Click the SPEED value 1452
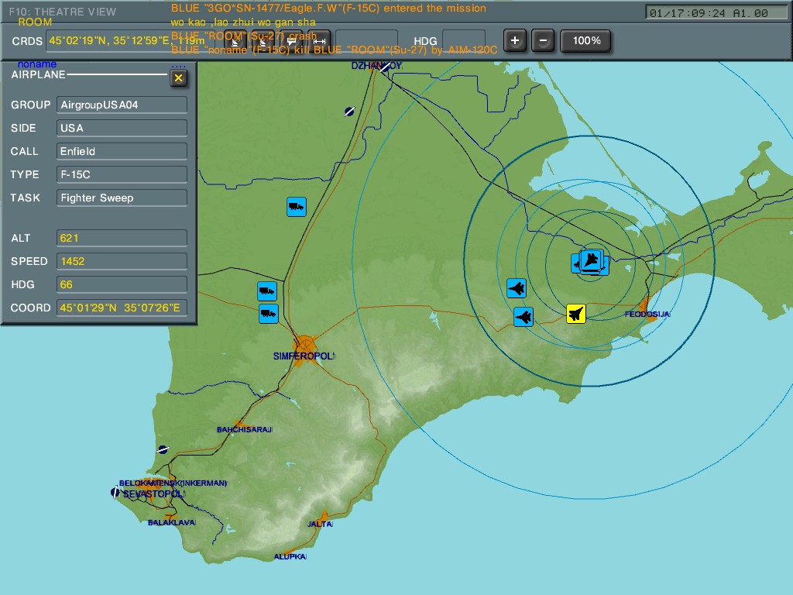Image resolution: width=793 pixels, height=595 pixels. point(122,262)
